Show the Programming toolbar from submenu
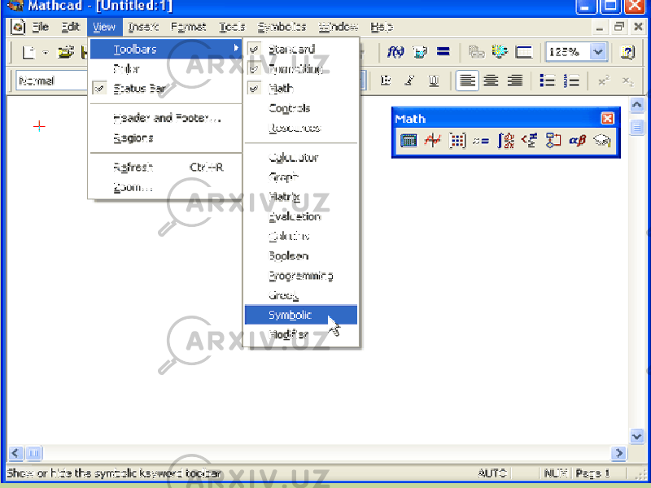Viewport: 651px width, 488px height. [301, 276]
